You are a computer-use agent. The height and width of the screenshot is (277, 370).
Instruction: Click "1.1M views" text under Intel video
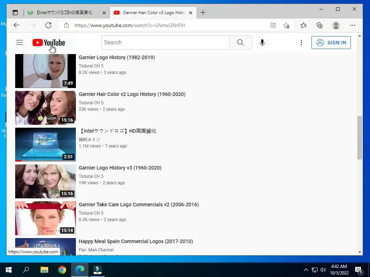click(90, 146)
